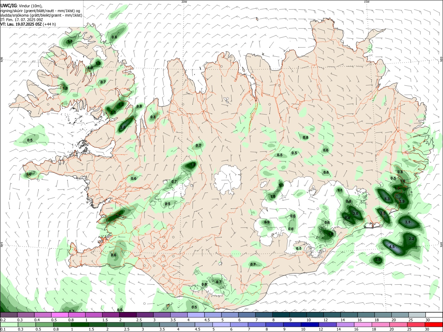443x332 pixels.
Task: Pick the darkest purple swatch labeled 2 in top row
Action: (x=128, y=315)
